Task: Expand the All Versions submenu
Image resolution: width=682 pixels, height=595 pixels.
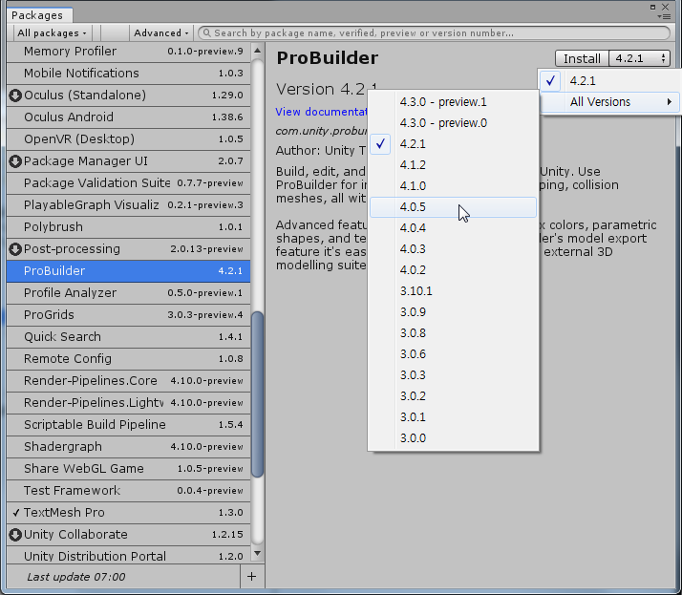Action: point(610,102)
